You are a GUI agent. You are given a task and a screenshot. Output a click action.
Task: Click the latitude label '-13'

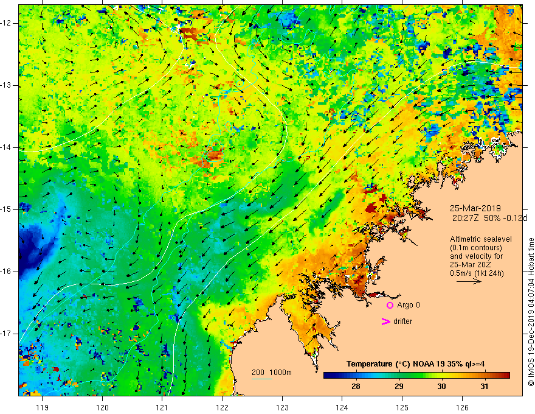(7, 85)
